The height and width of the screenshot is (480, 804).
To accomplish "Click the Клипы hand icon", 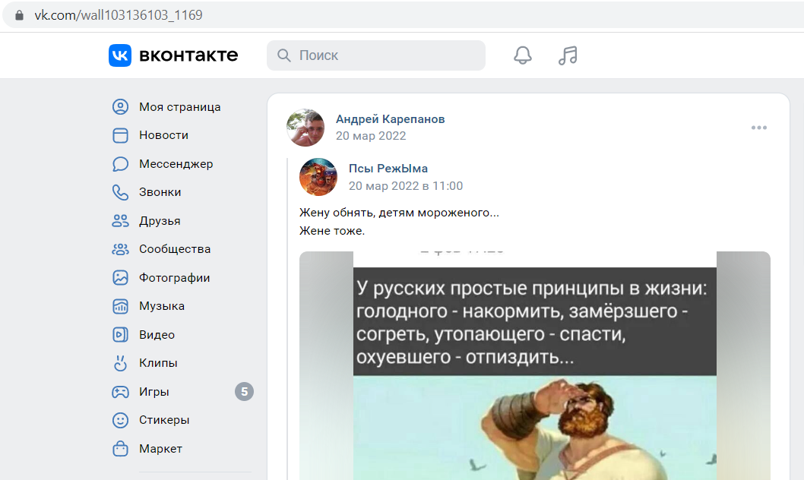I will (120, 363).
